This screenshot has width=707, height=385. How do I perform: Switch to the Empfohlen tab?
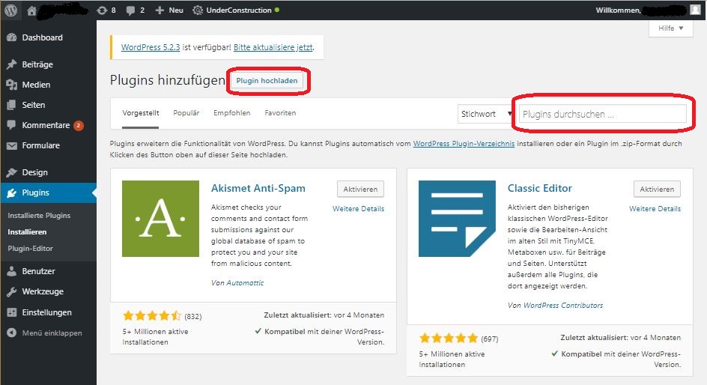[x=231, y=112]
